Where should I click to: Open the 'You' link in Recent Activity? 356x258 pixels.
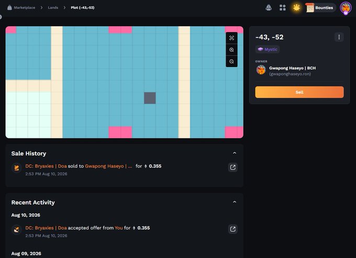point(118,228)
